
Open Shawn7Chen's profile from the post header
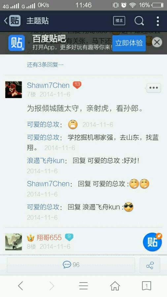pos(48,85)
